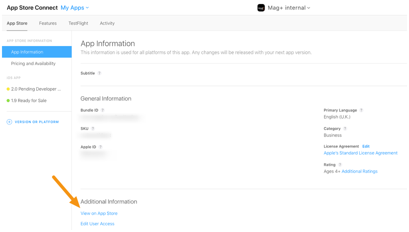
Task: Click the Ages 4+ rating text
Action: [x=332, y=171]
